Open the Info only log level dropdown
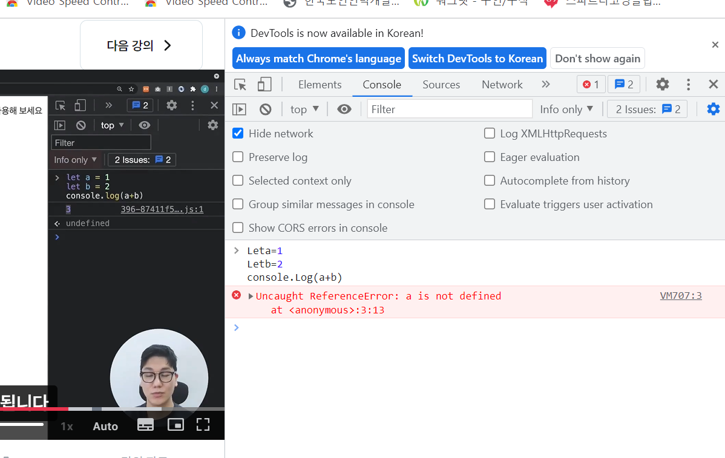The width and height of the screenshot is (725, 458). [566, 109]
